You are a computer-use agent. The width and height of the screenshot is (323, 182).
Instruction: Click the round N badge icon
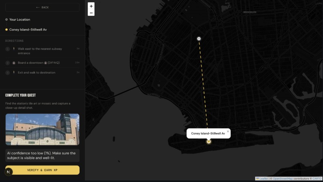click(8, 172)
